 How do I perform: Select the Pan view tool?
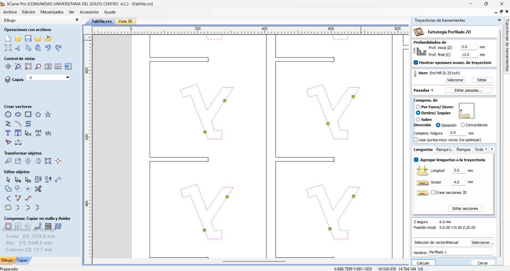[x=8, y=66]
